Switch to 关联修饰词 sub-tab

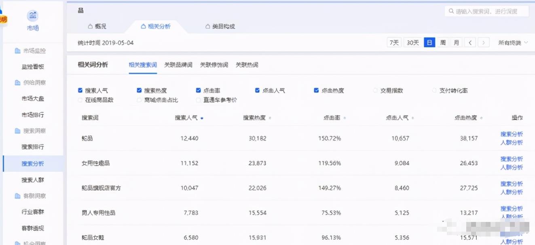[x=214, y=65]
